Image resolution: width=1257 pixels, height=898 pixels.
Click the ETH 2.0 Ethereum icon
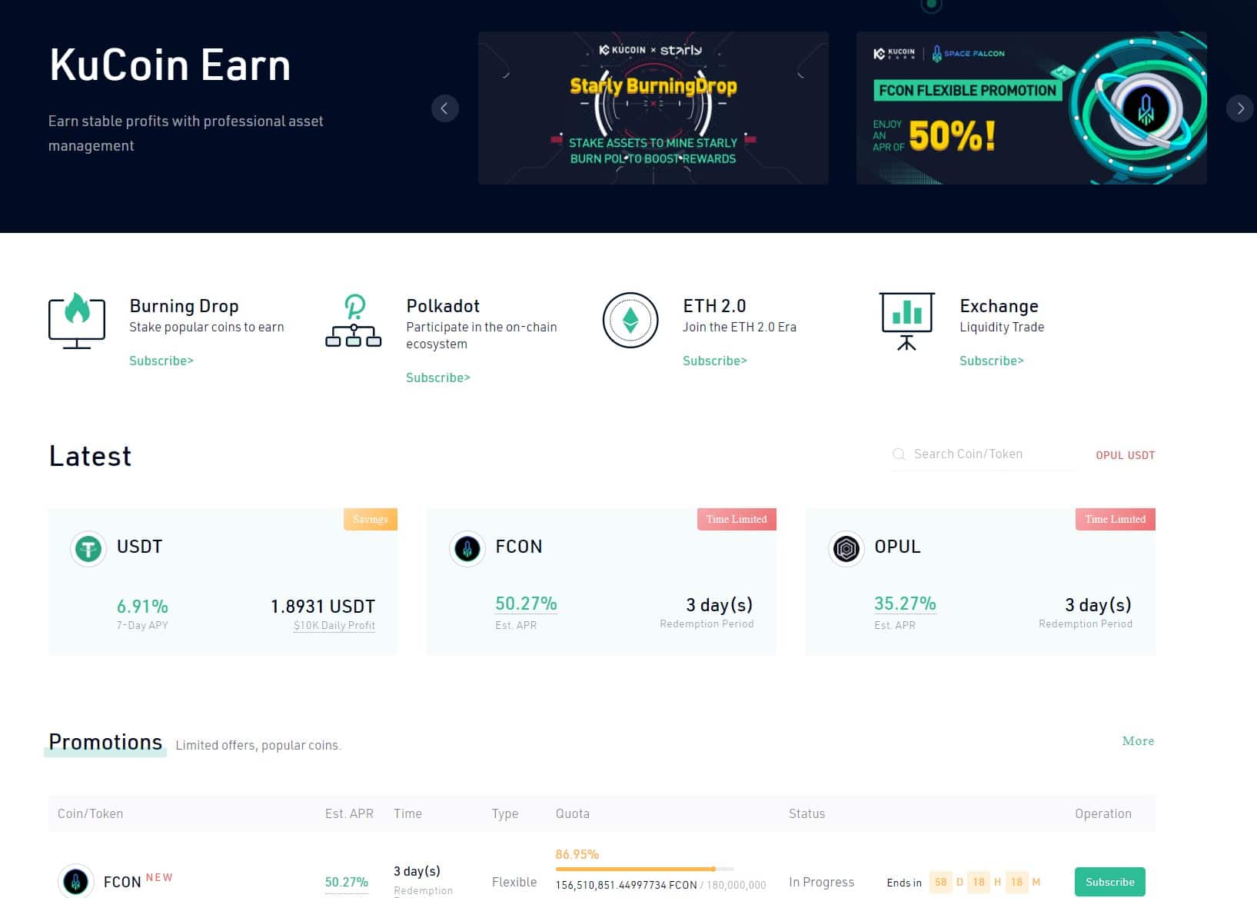pos(630,321)
